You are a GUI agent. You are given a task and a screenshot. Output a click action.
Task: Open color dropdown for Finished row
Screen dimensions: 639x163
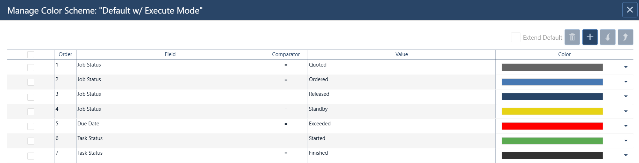coord(626,155)
